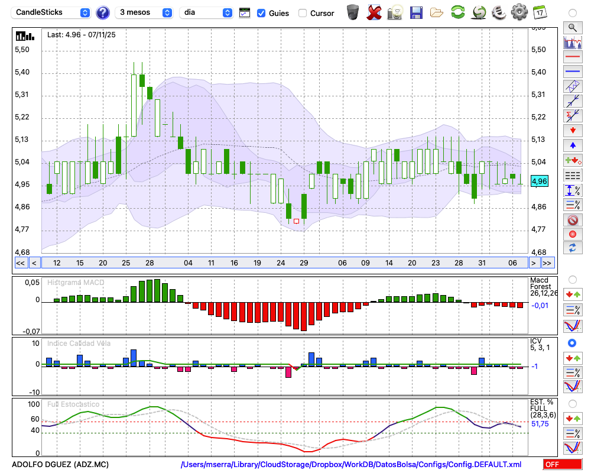This screenshot has height=473, width=591.
Task: Click the green refresh arrows icon
Action: (457, 12)
